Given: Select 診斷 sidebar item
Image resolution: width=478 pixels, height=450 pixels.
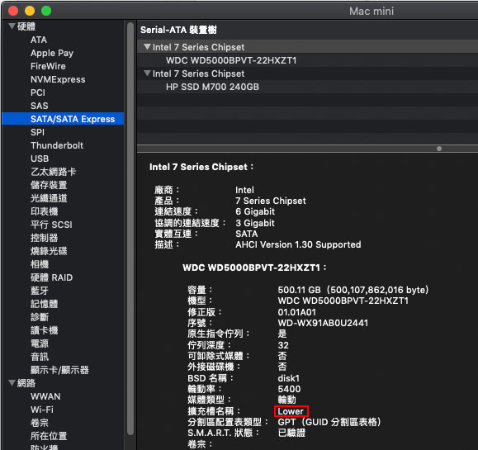Looking at the screenshot, I should click(x=40, y=317).
